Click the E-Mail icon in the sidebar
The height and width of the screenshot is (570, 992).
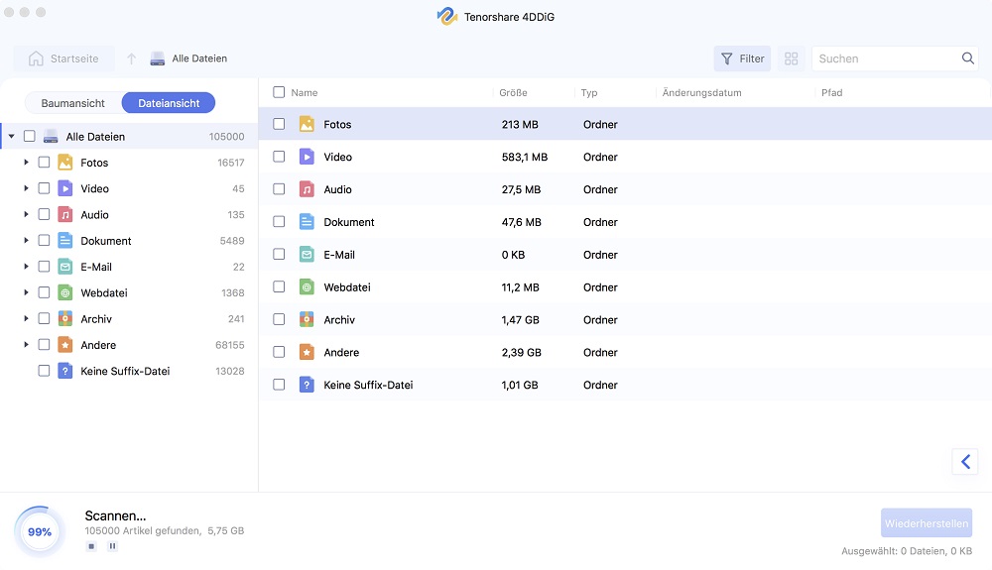tap(65, 267)
